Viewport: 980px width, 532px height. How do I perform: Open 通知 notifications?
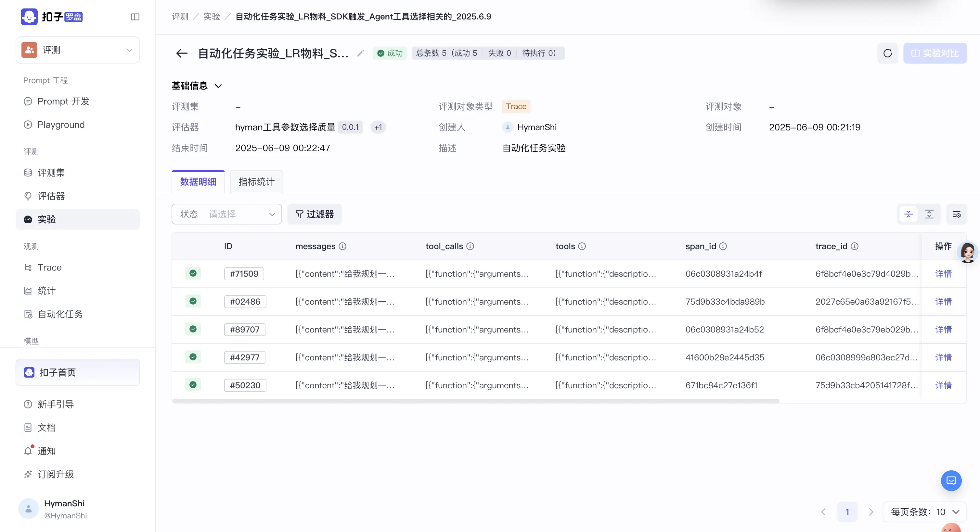pos(78,451)
